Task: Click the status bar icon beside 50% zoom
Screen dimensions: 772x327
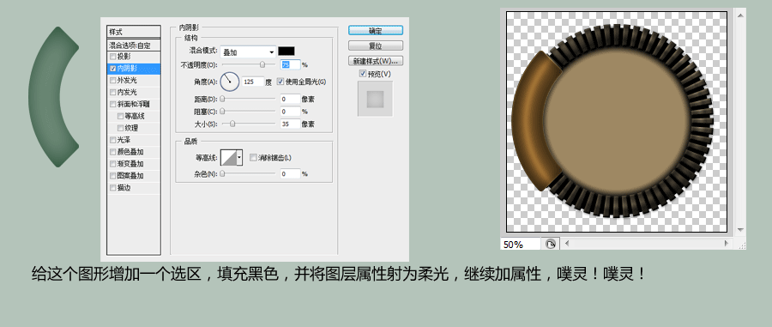Action: tap(550, 244)
